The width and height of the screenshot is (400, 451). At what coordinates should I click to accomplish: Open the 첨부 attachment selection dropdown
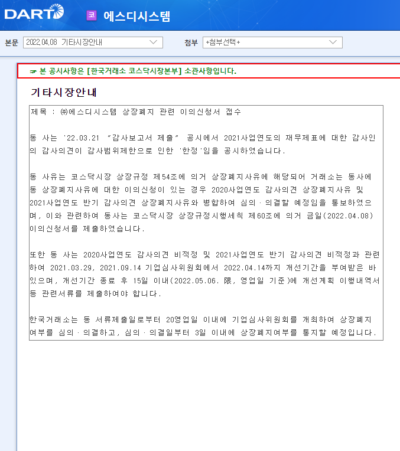click(272, 43)
